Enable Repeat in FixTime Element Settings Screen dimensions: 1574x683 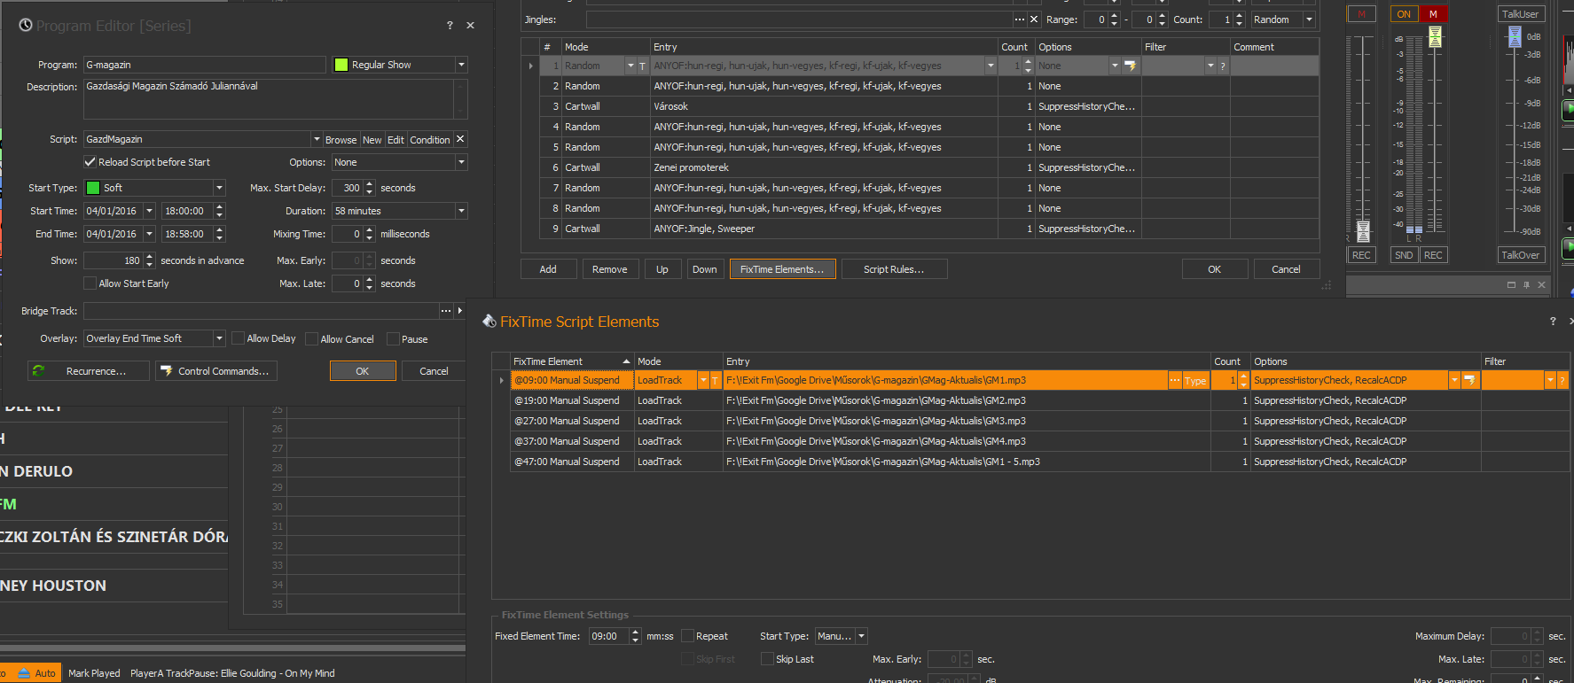687,636
